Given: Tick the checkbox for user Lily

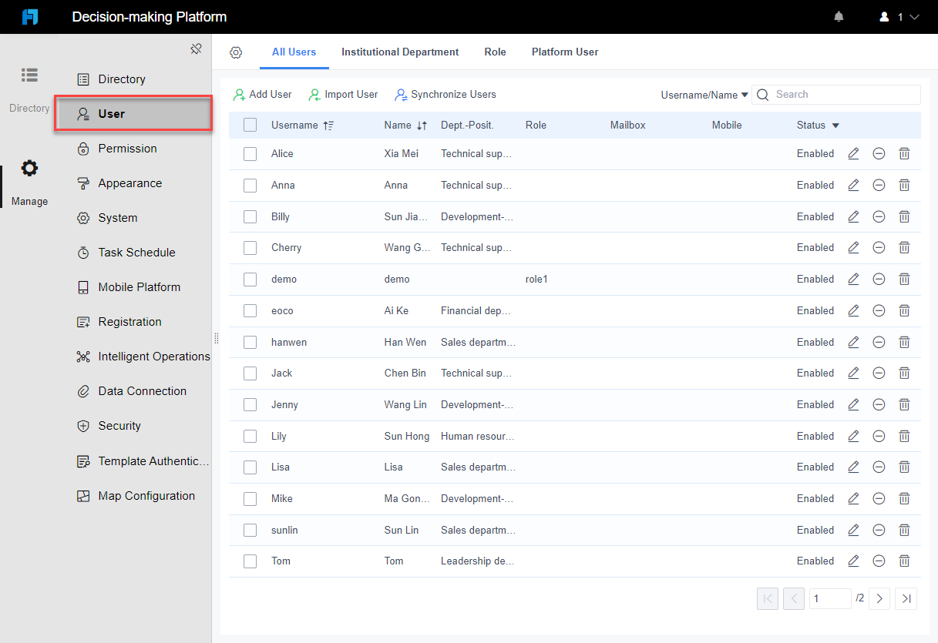Looking at the screenshot, I should pos(250,436).
